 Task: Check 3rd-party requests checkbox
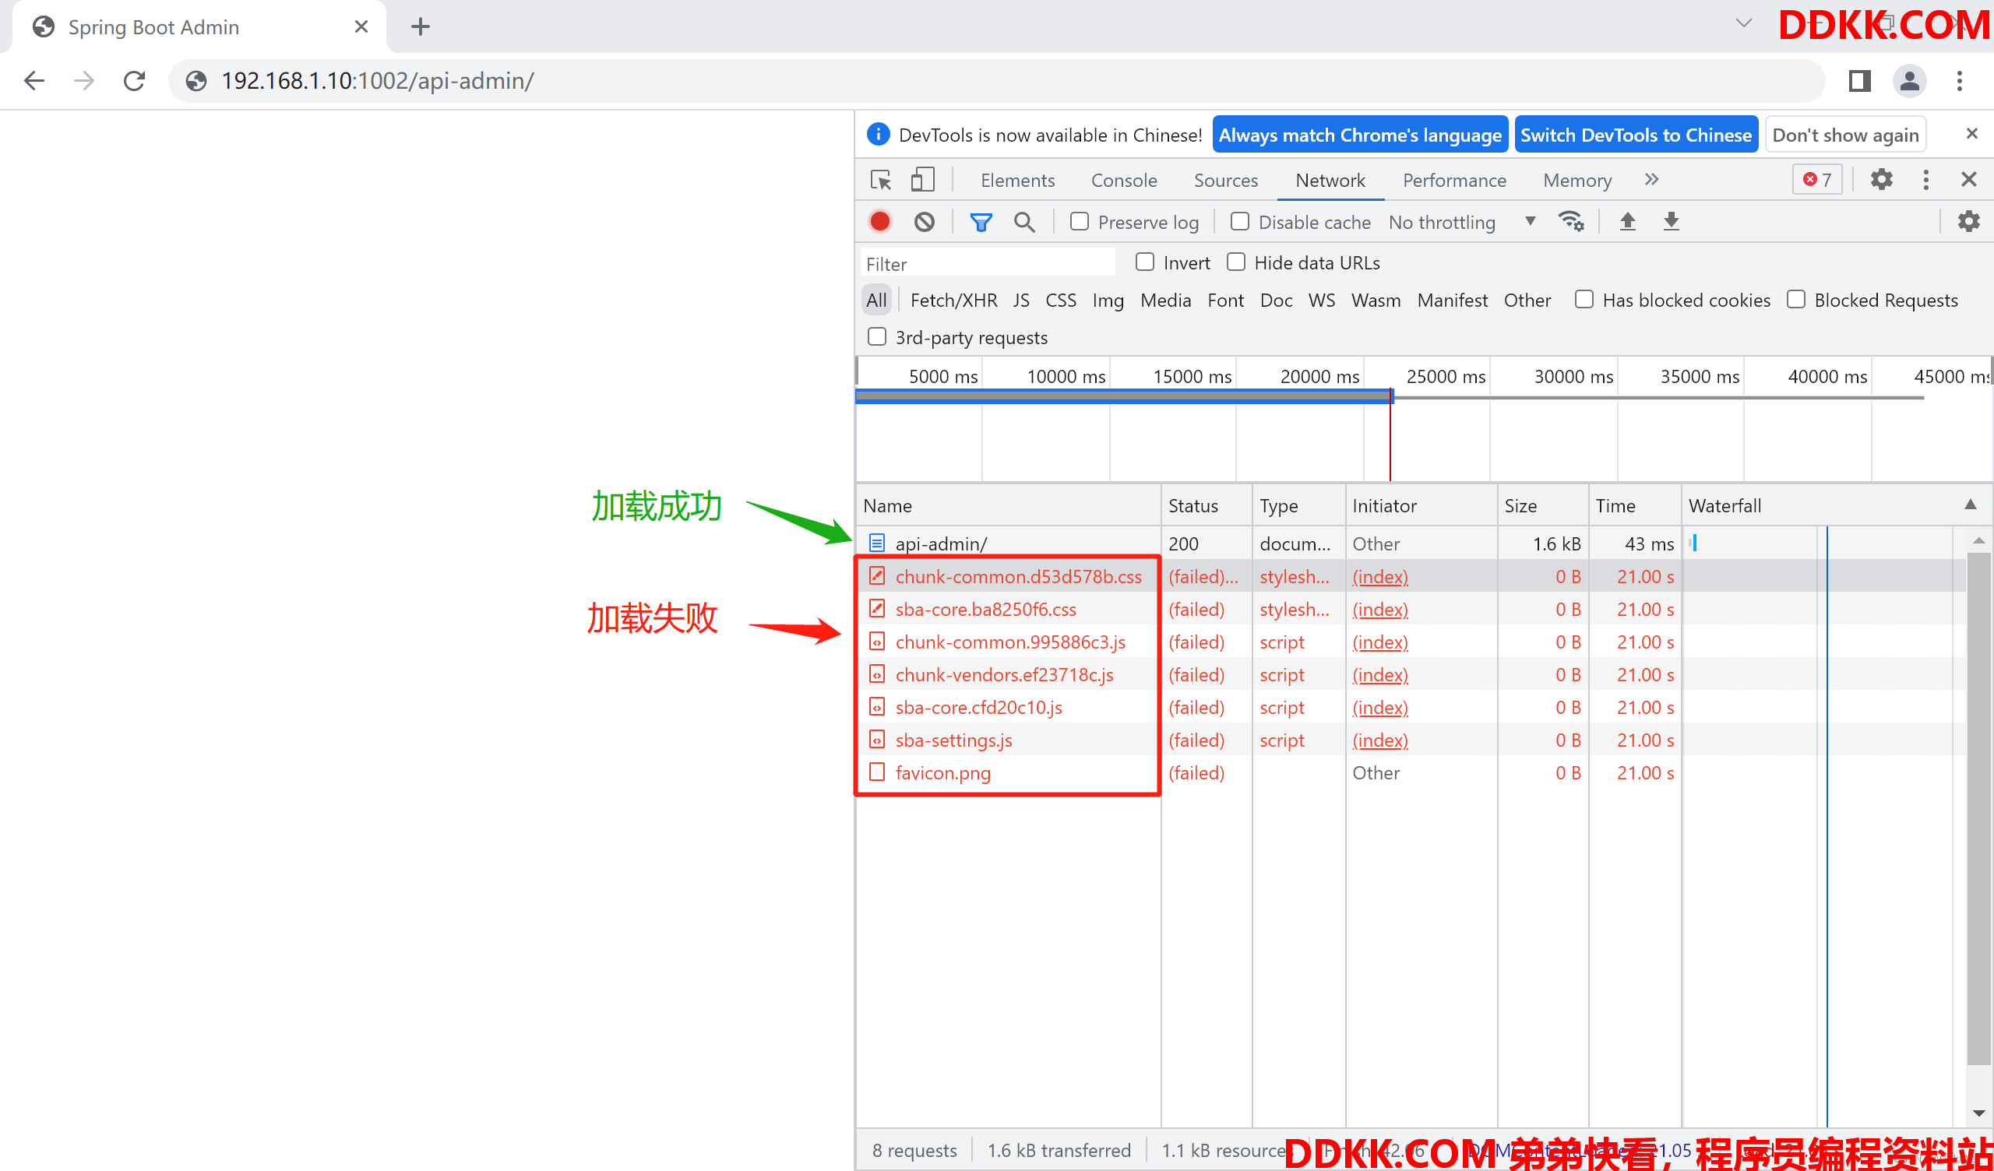[x=877, y=337]
